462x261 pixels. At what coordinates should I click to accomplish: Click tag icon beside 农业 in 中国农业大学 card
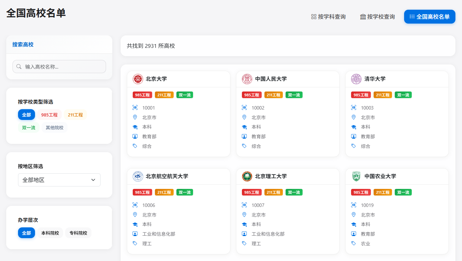[354, 243]
